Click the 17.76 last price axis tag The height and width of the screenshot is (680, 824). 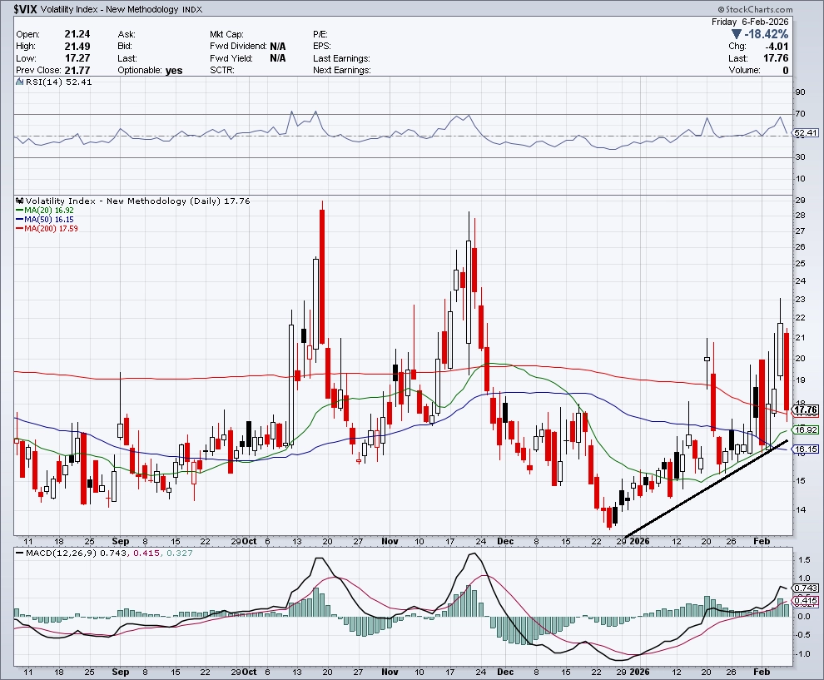806,410
